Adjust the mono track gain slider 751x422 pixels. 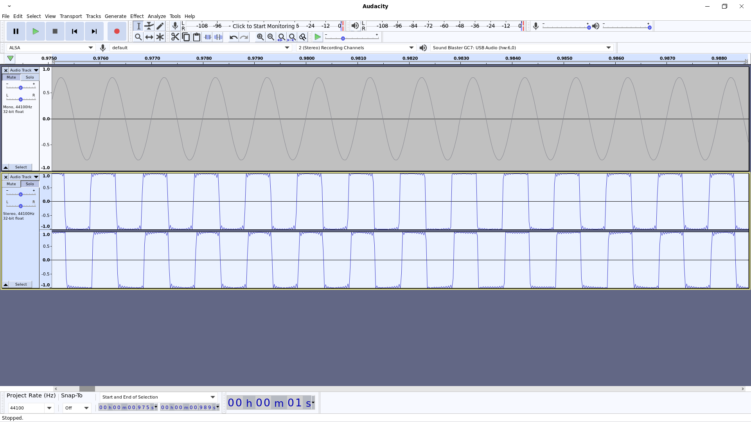pos(21,88)
